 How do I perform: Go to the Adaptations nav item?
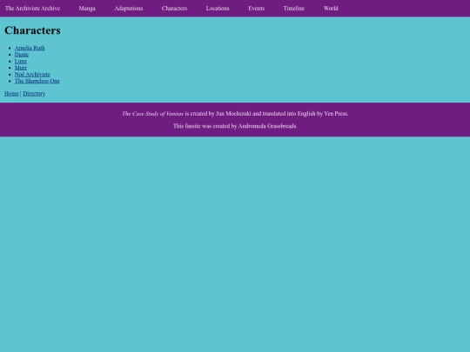click(x=129, y=9)
